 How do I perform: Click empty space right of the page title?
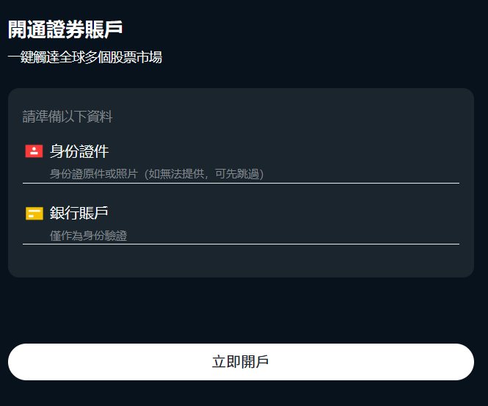click(308, 29)
